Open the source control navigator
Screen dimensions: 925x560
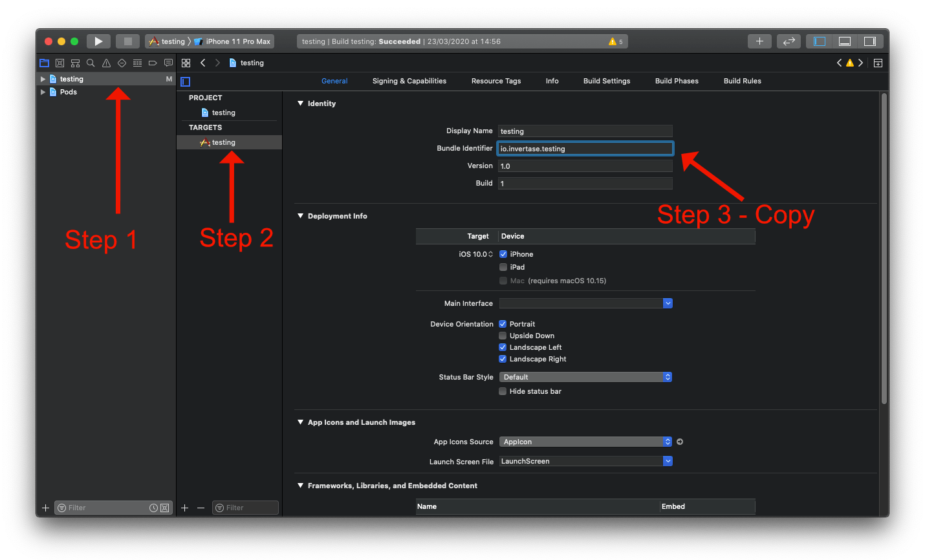tap(60, 63)
